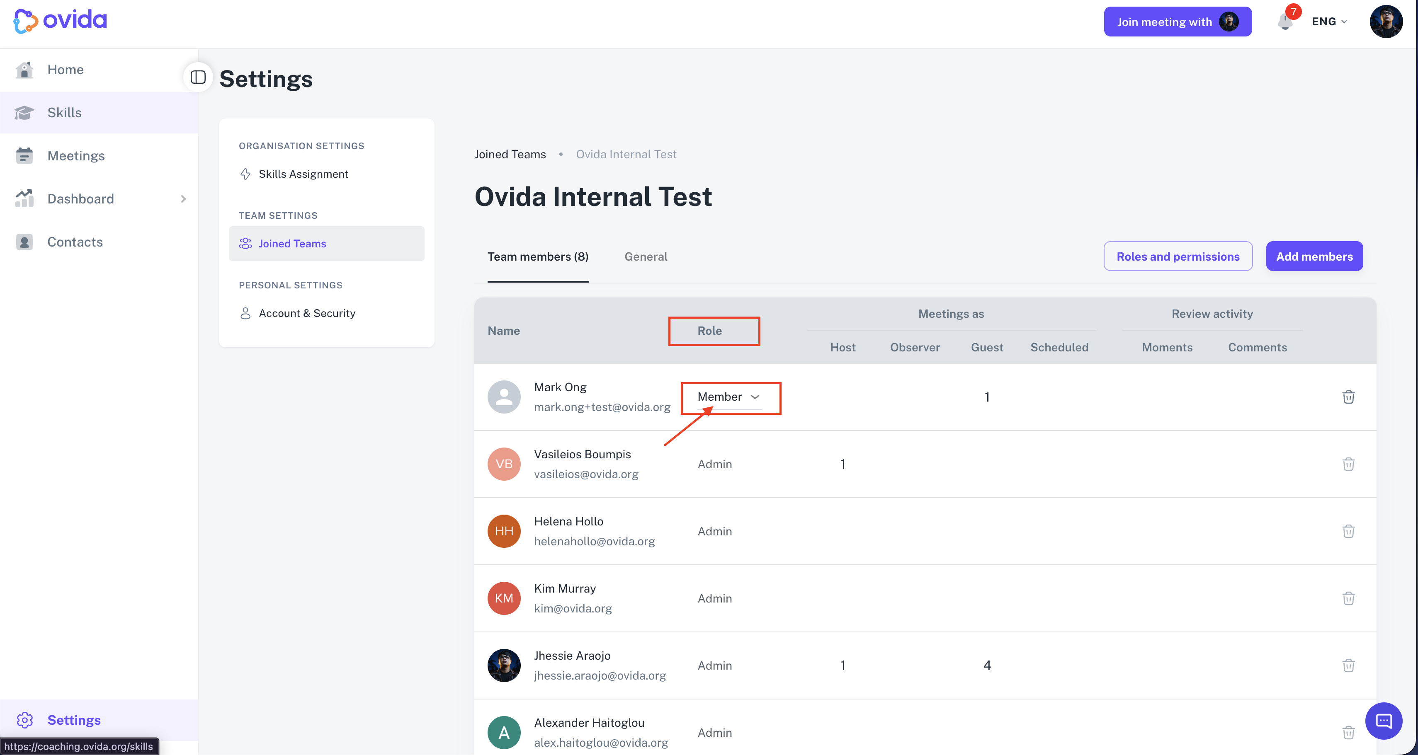Click the Dashboard chart icon
Viewport: 1418px width, 755px height.
coord(24,198)
